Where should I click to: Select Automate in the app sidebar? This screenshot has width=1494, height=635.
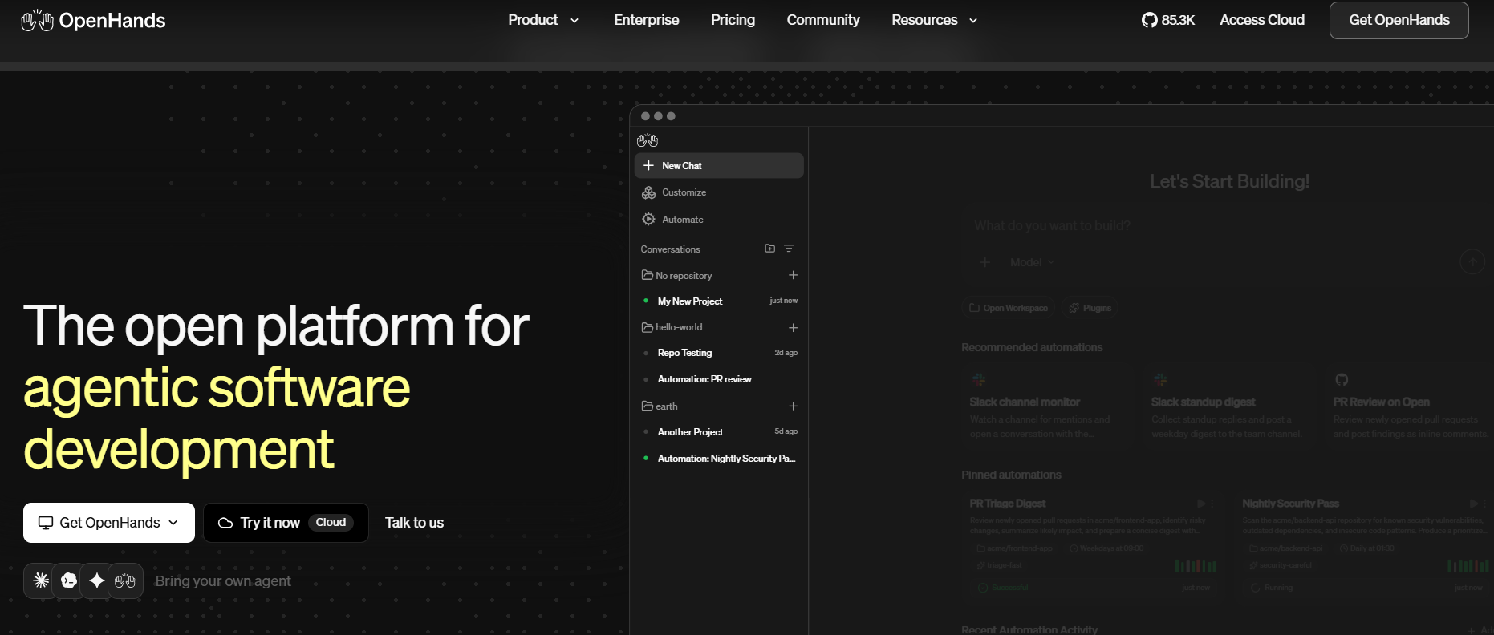719,220
